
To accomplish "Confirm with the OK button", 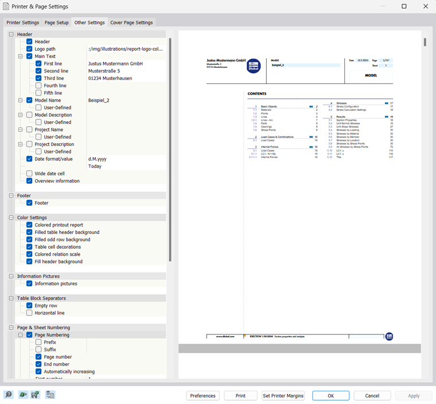I will pyautogui.click(x=330, y=395).
